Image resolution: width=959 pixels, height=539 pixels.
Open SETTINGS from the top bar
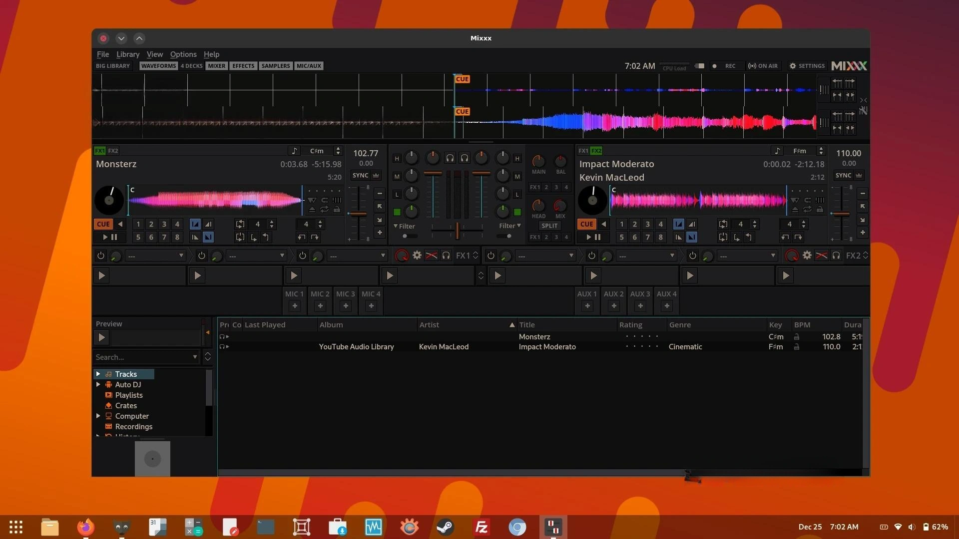click(807, 66)
